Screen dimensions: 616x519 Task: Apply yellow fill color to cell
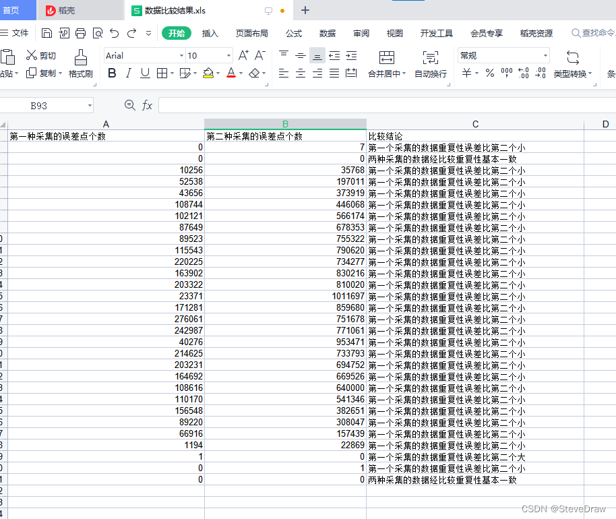coord(208,73)
